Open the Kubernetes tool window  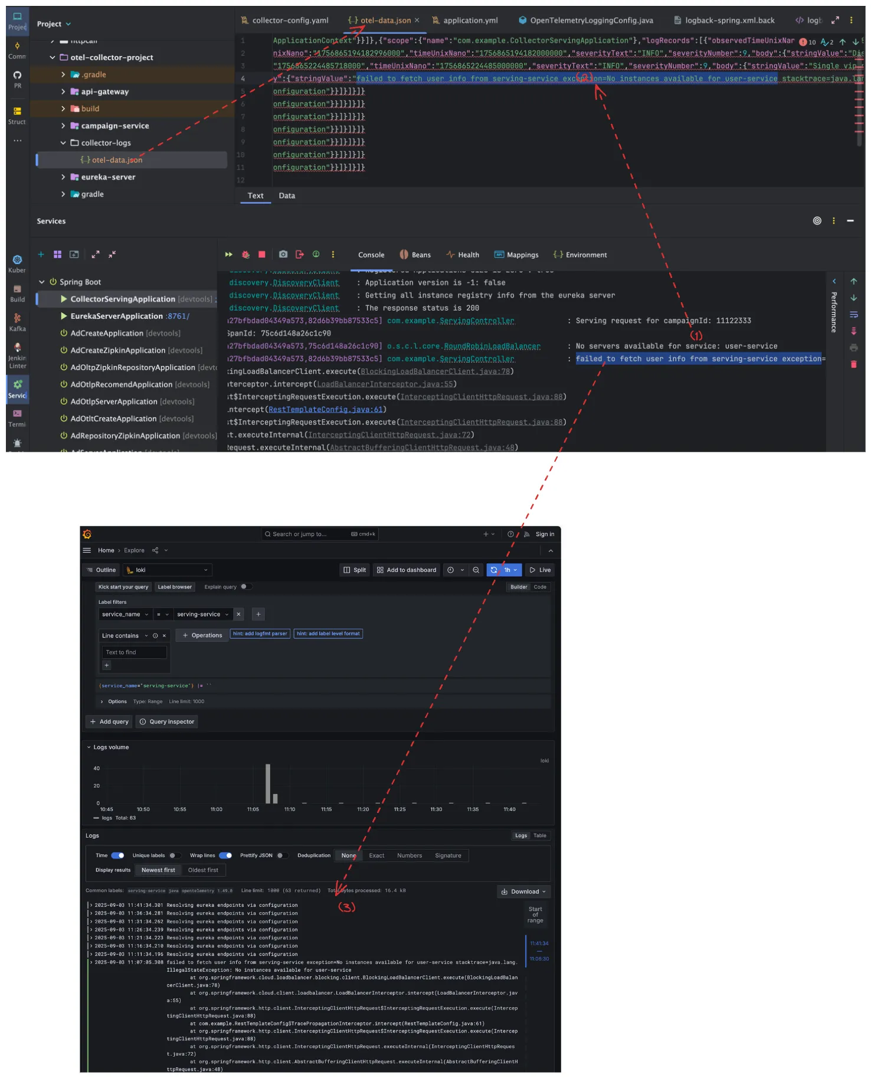click(x=17, y=264)
